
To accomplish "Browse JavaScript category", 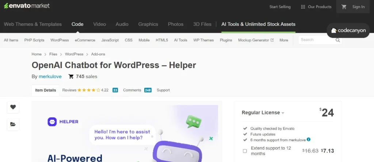I will click(x=110, y=40).
